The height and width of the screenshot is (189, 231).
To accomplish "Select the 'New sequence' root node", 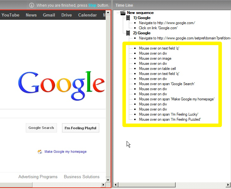I will click(140, 13).
